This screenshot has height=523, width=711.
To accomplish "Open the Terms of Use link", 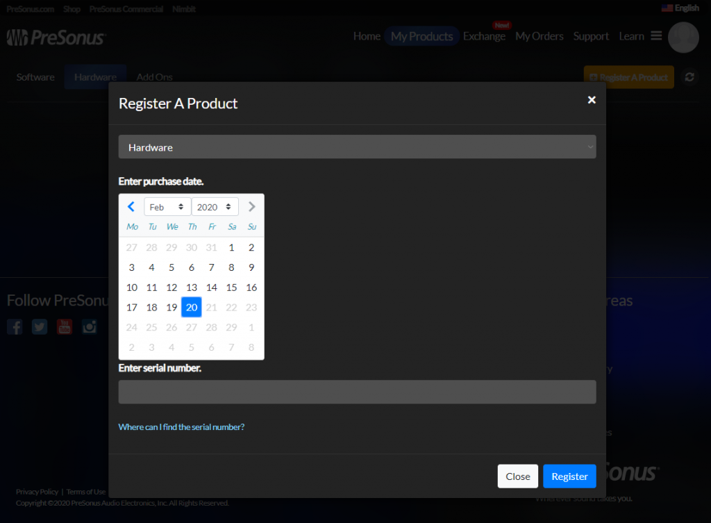I will 86,492.
